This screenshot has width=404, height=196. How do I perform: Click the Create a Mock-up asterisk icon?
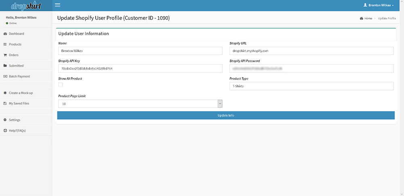(x=5, y=93)
